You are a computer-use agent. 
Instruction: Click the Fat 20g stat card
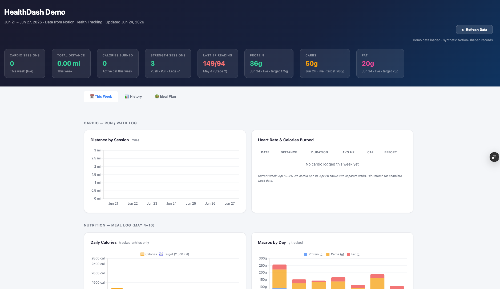[x=380, y=63]
